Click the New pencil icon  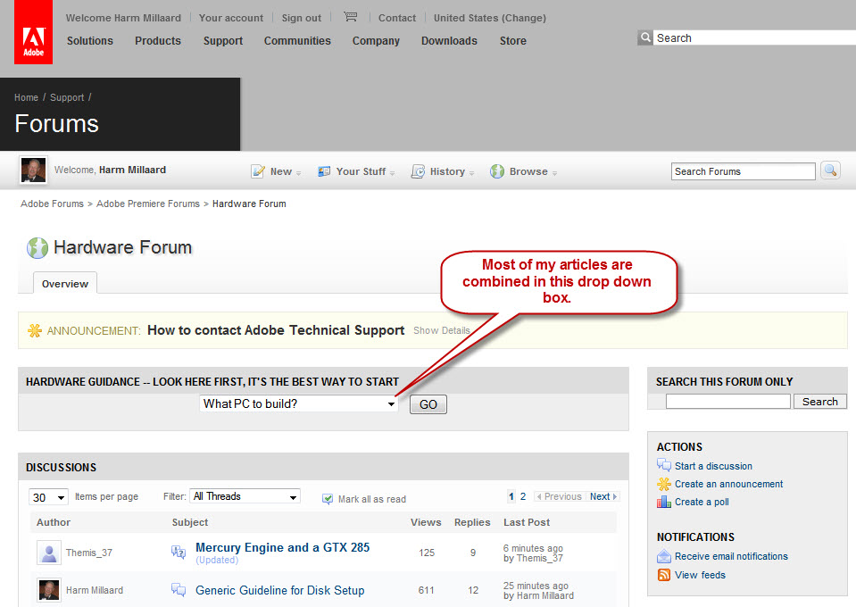(x=258, y=171)
